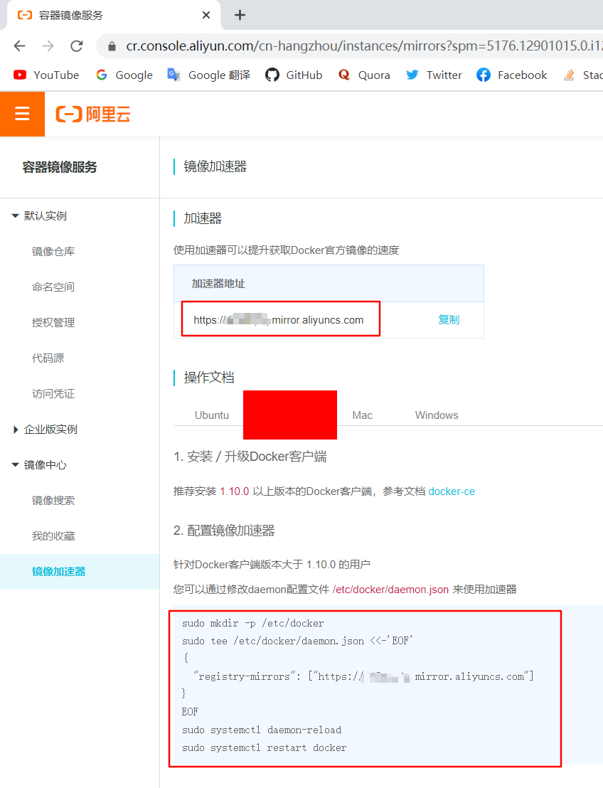Viewport: 603px width, 788px height.
Task: Open 访问凭证 in the sidebar
Action: click(x=53, y=393)
